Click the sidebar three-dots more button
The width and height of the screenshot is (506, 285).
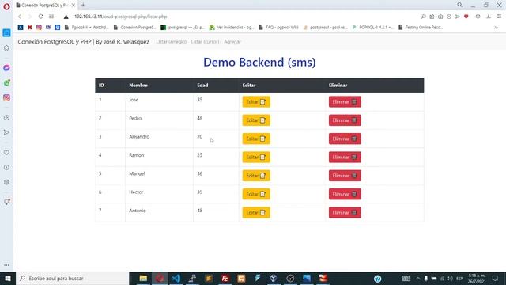6,265
